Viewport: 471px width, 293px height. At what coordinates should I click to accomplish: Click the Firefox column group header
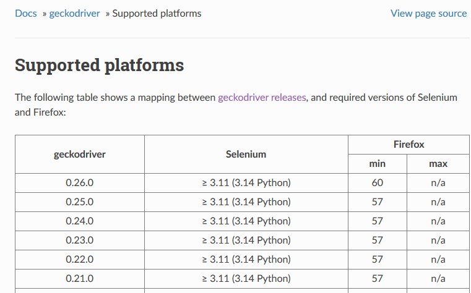(x=408, y=144)
